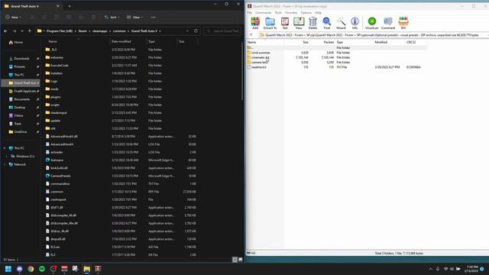Open the Commands menu in WinRAR

(x=263, y=13)
